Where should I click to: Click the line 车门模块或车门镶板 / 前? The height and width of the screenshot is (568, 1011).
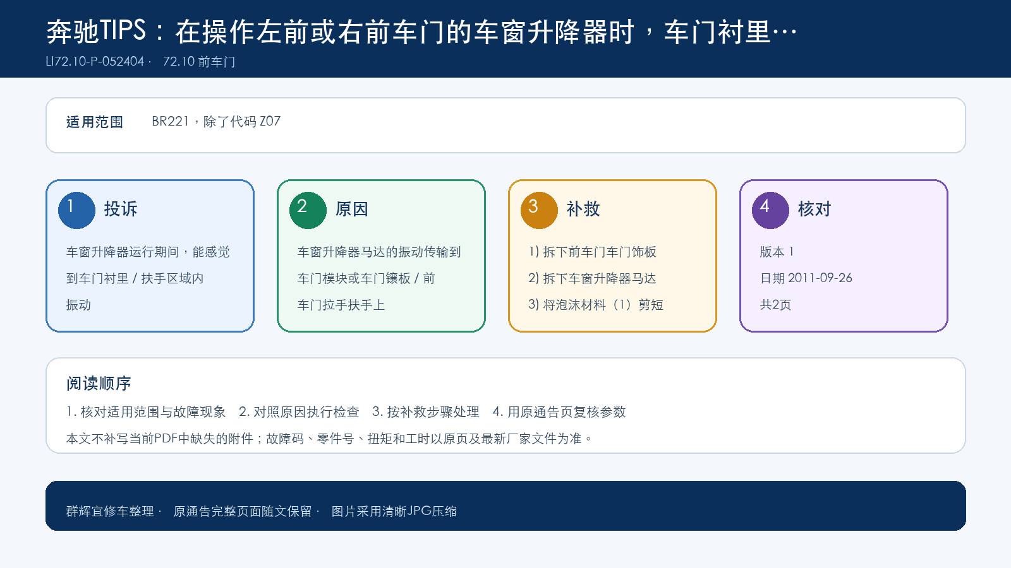pos(366,278)
